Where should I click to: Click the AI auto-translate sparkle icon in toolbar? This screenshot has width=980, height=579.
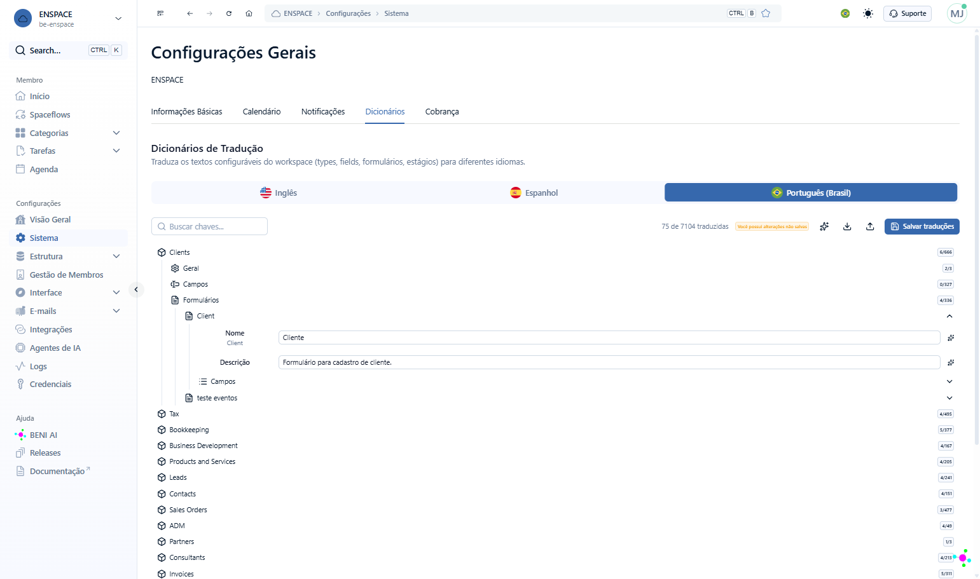[824, 226]
